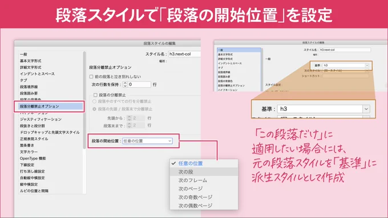Open the 打ち消し線設定 category
Screen dimensions: 388x218
(33, 171)
